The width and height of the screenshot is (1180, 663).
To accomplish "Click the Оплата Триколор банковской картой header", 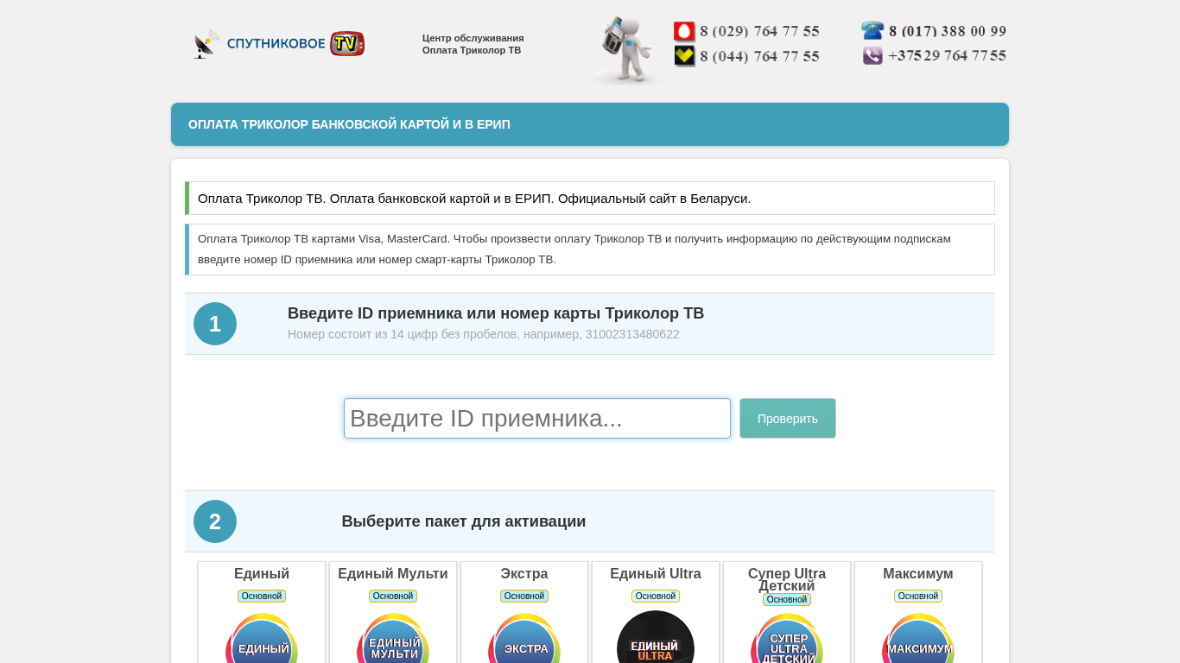I will [x=349, y=124].
